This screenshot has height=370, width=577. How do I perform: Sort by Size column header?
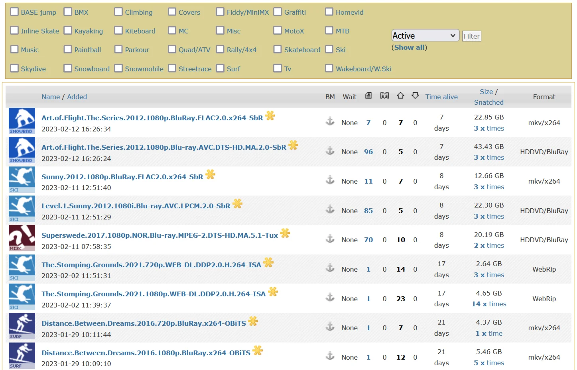click(x=486, y=92)
